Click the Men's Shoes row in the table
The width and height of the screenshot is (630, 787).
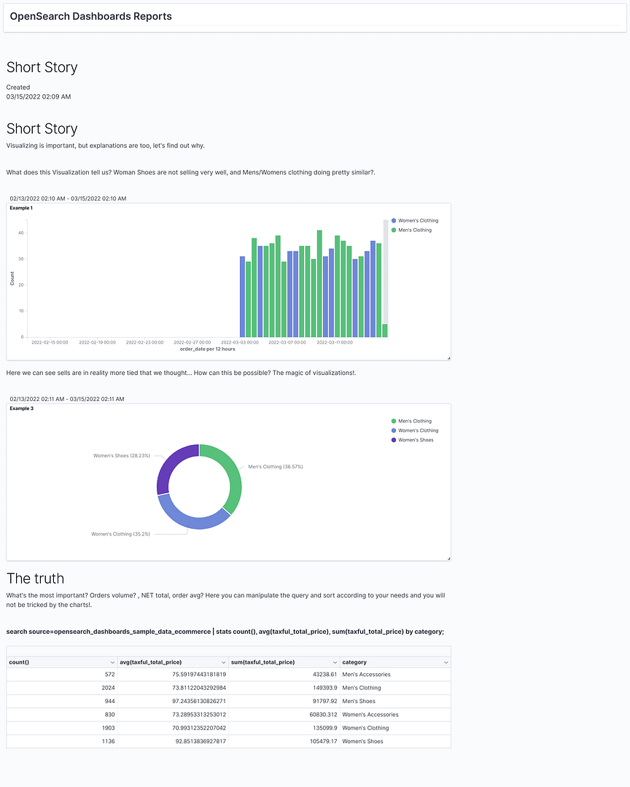click(219, 701)
